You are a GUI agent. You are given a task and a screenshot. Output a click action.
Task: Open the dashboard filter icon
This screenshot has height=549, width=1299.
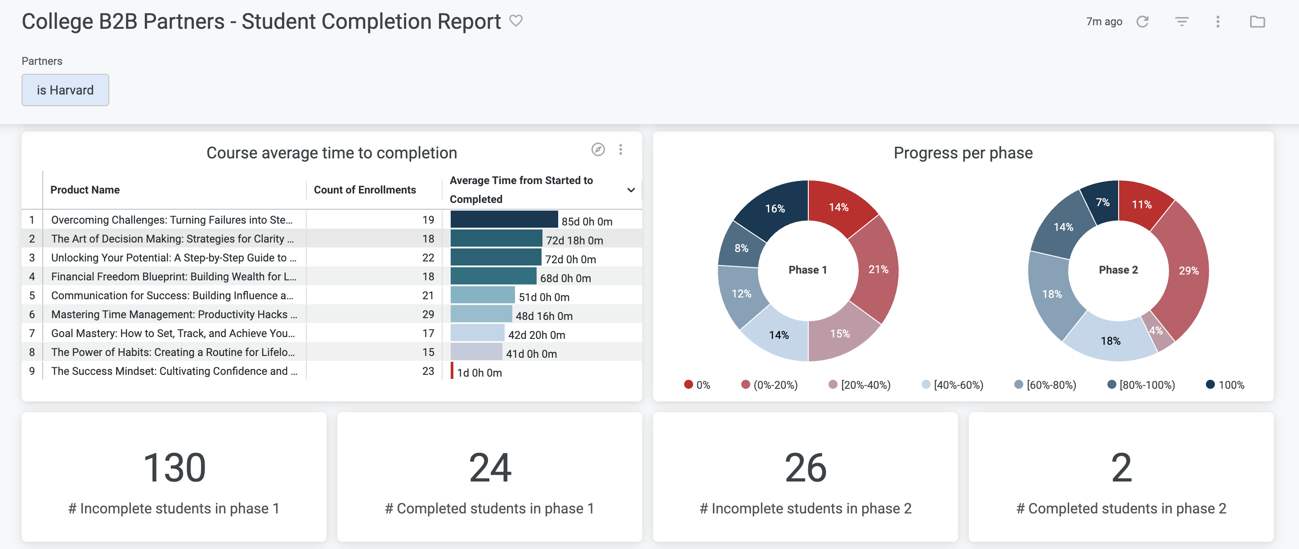click(1181, 22)
